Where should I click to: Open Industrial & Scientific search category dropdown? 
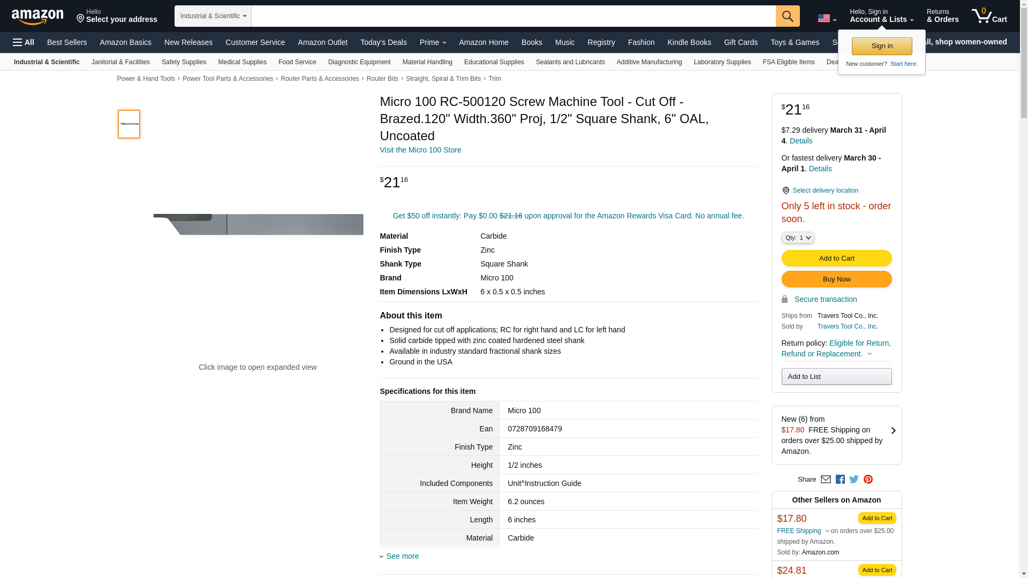[x=213, y=16]
